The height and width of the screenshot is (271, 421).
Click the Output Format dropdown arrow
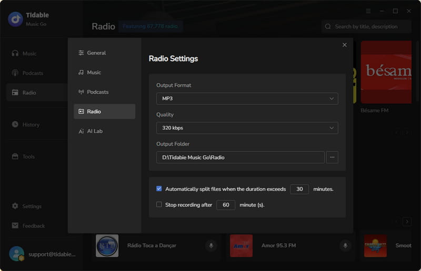332,99
